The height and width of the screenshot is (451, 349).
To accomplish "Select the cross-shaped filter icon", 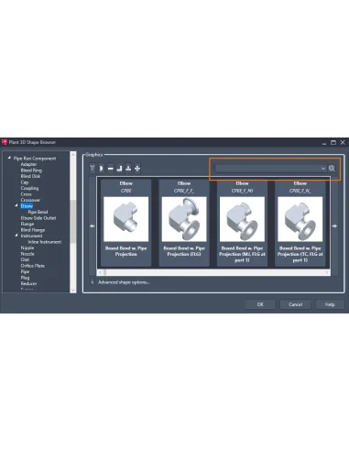I will [137, 168].
